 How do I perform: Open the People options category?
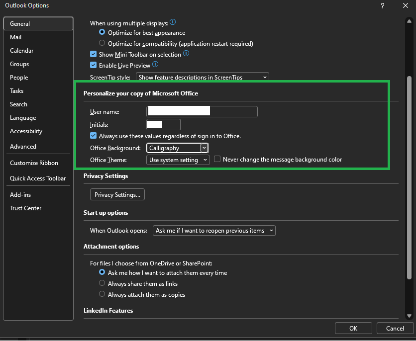tap(38, 78)
